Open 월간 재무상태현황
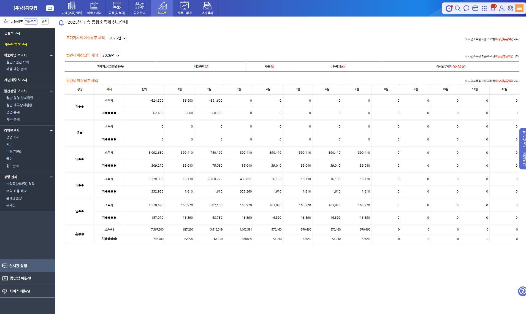The image size is (526, 314). tap(19, 105)
